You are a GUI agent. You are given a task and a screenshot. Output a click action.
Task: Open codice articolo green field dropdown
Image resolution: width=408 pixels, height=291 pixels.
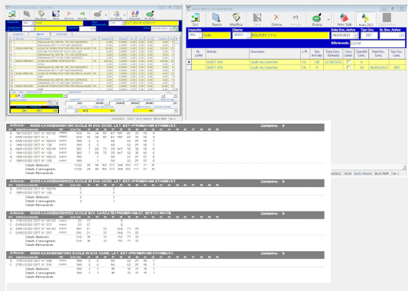point(65,96)
